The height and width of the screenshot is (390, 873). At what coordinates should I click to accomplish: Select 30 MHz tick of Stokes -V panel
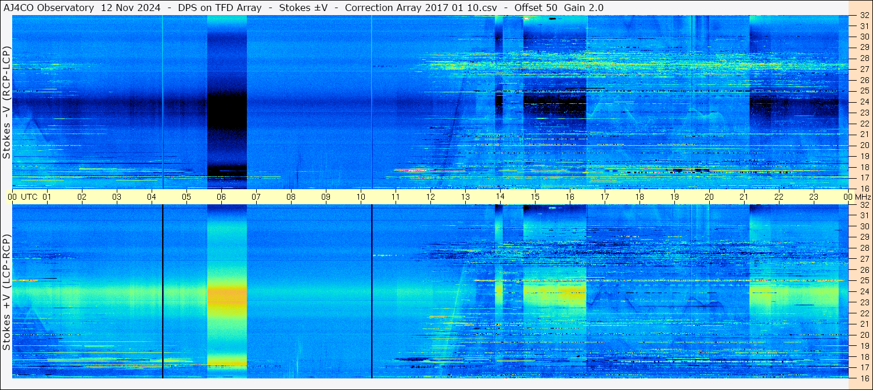864,37
